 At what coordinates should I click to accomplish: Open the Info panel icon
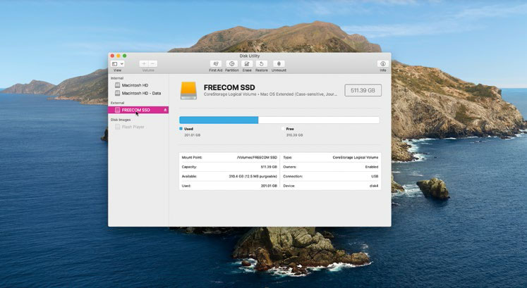[x=383, y=63]
